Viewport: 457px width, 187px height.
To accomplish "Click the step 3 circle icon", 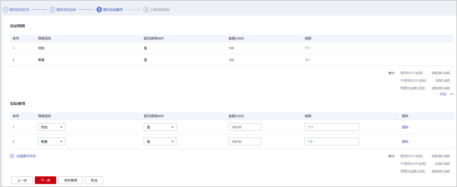I will coord(99,10).
